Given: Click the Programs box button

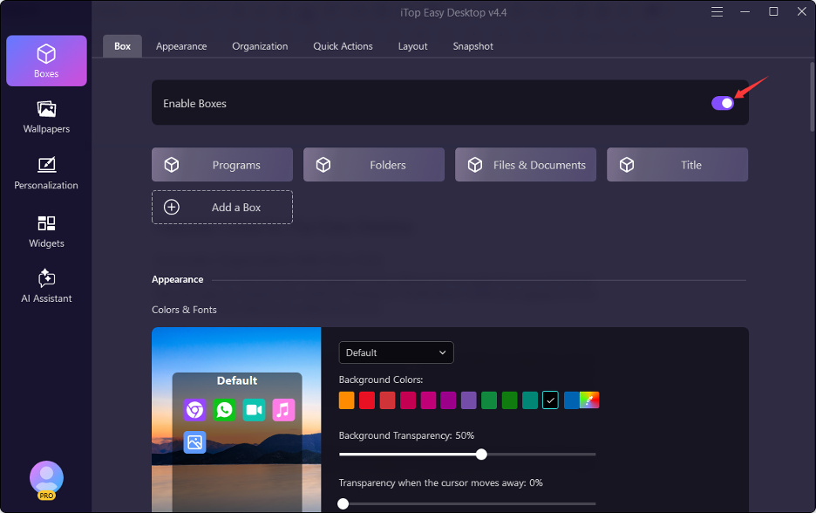Looking at the screenshot, I should point(222,165).
